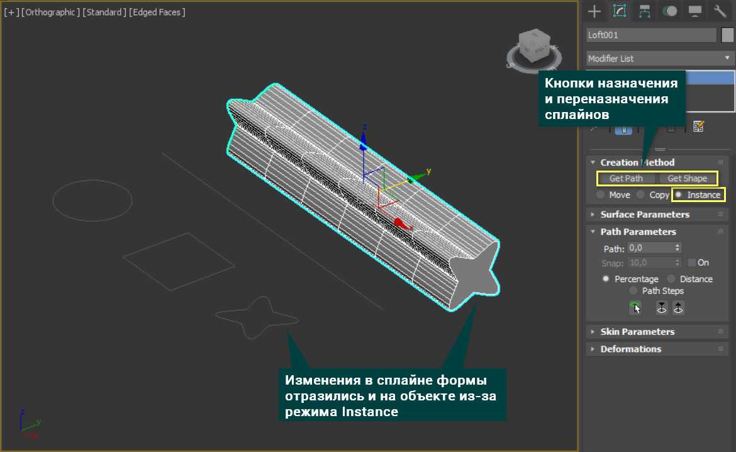The image size is (736, 452).
Task: Click the Pick Shape arrow icon
Action: click(x=635, y=308)
